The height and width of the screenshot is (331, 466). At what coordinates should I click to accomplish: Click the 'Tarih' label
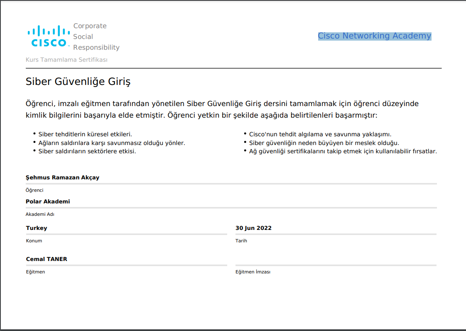tap(241, 241)
